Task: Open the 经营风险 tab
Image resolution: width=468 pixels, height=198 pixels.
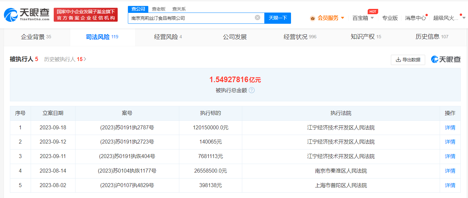Action: pos(168,37)
